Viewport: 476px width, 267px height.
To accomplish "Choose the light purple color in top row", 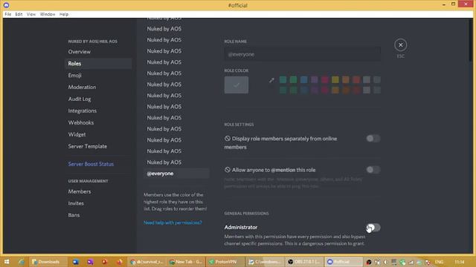I will (x=315, y=79).
